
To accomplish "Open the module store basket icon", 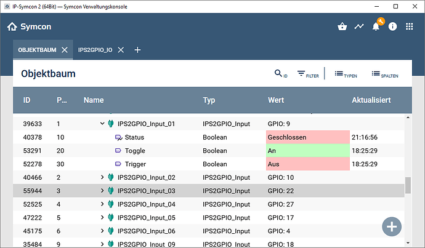I will point(342,26).
